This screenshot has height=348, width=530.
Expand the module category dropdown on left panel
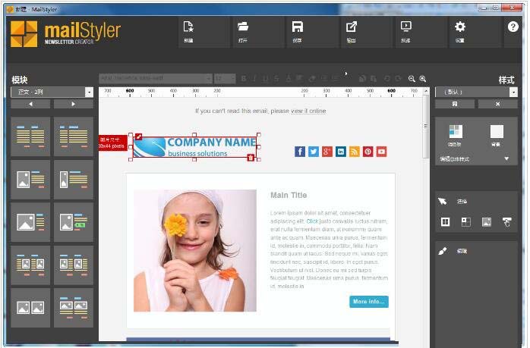click(x=89, y=92)
